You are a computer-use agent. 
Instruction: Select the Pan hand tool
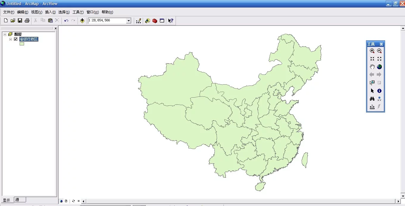(x=372, y=67)
